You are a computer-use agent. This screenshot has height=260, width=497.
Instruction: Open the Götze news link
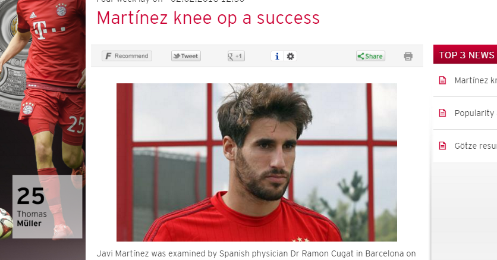point(476,146)
